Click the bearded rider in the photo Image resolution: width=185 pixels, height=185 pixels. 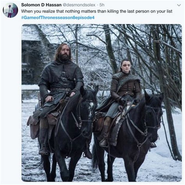pyautogui.click(x=60, y=90)
